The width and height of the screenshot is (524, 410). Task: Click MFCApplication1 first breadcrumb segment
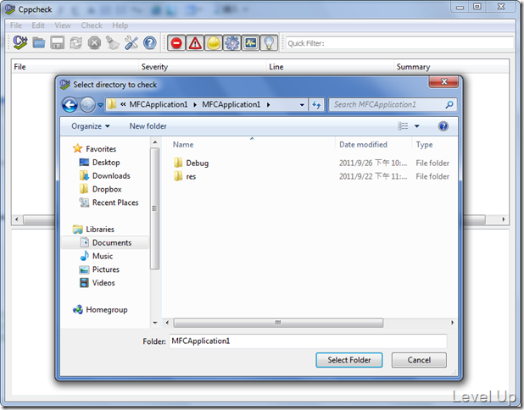[159, 105]
